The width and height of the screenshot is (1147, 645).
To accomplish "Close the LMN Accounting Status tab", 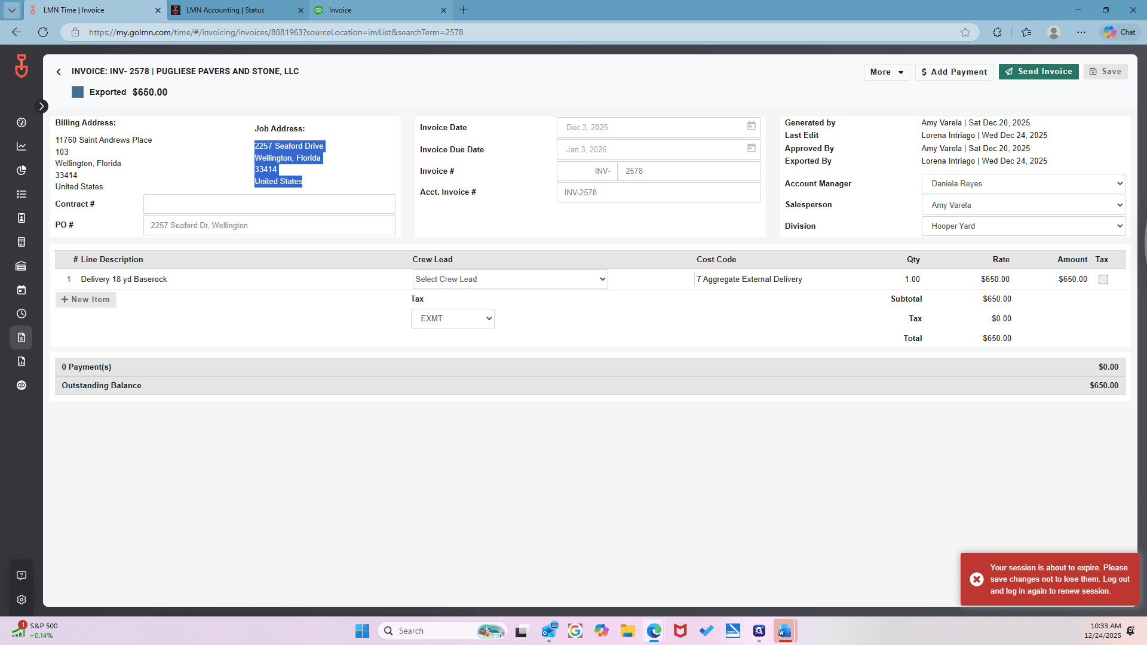I will pyautogui.click(x=300, y=10).
